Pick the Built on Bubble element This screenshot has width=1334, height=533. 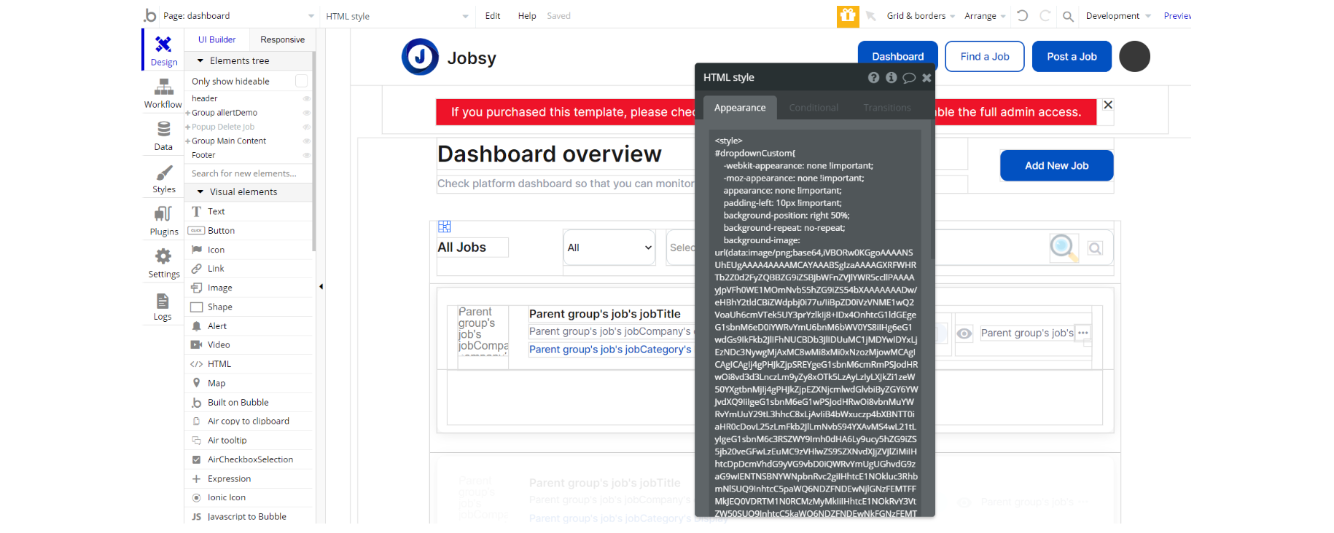tap(249, 402)
